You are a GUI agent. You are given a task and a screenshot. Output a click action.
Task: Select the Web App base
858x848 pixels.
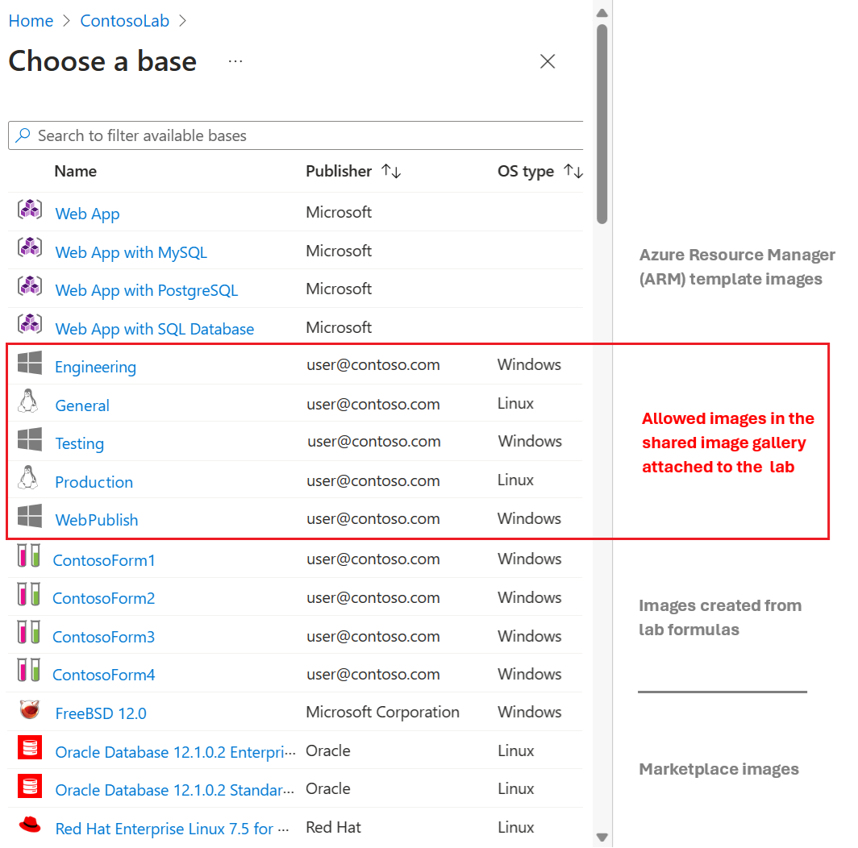[x=88, y=214]
